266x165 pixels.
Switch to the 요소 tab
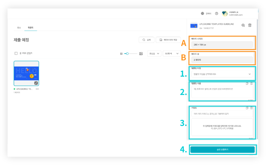pos(19,28)
